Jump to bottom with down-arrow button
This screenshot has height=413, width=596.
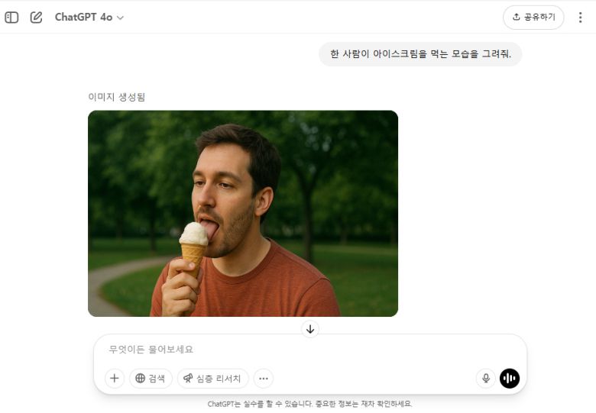[x=310, y=329]
